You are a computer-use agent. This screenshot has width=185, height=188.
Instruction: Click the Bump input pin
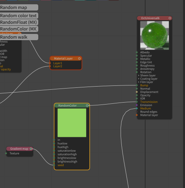[x=137, y=85]
